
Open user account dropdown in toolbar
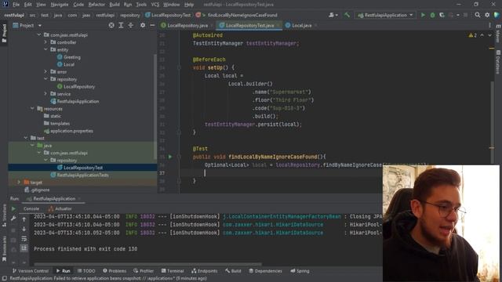pyautogui.click(x=333, y=15)
